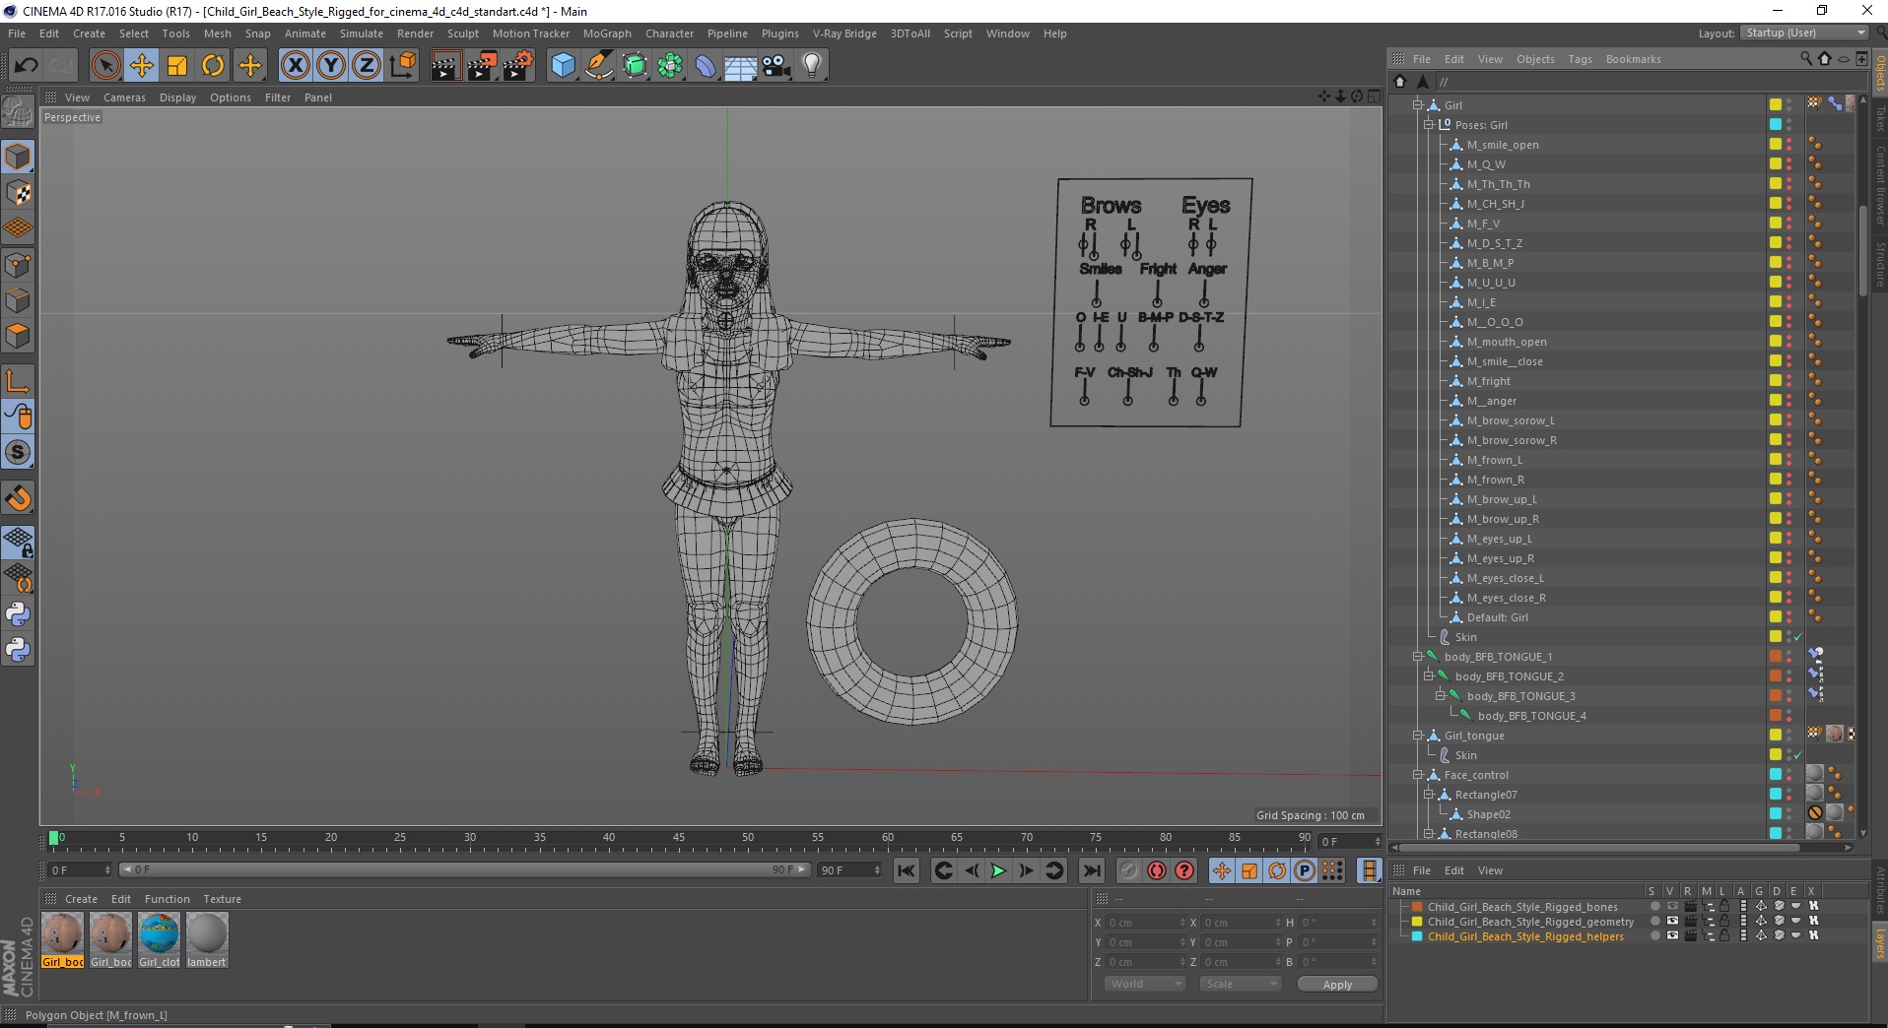Click timeline marker at frame 45
Viewport: 1888px width, 1028px height.
coord(679,839)
